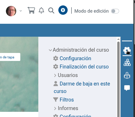
Task: Click the scroll-up arrow of the panel
Action: pyautogui.click(x=118, y=39)
